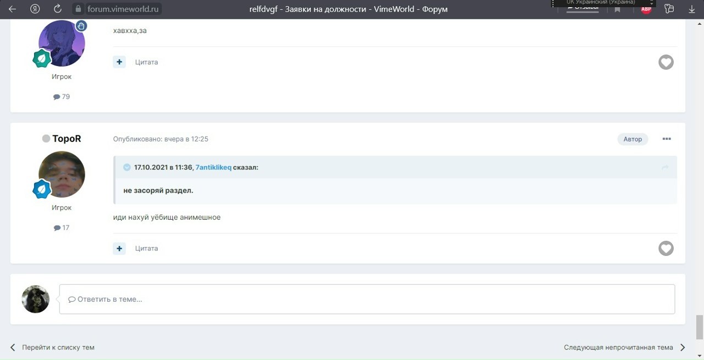
Task: Go to "Перейти к списку тем"
Action: pyautogui.click(x=58, y=347)
